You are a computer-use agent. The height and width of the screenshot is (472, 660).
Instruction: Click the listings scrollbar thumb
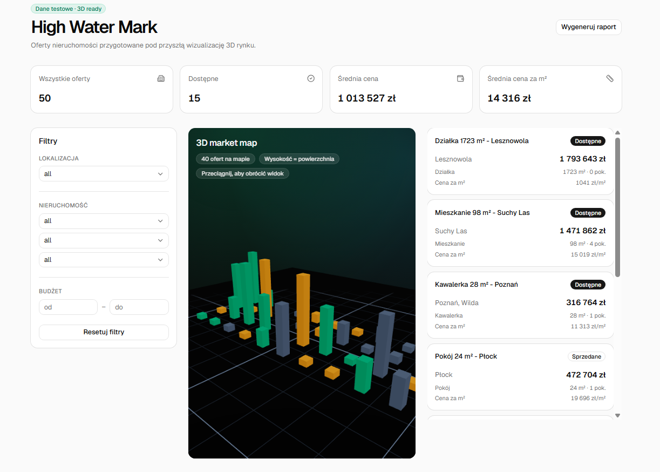click(617, 207)
